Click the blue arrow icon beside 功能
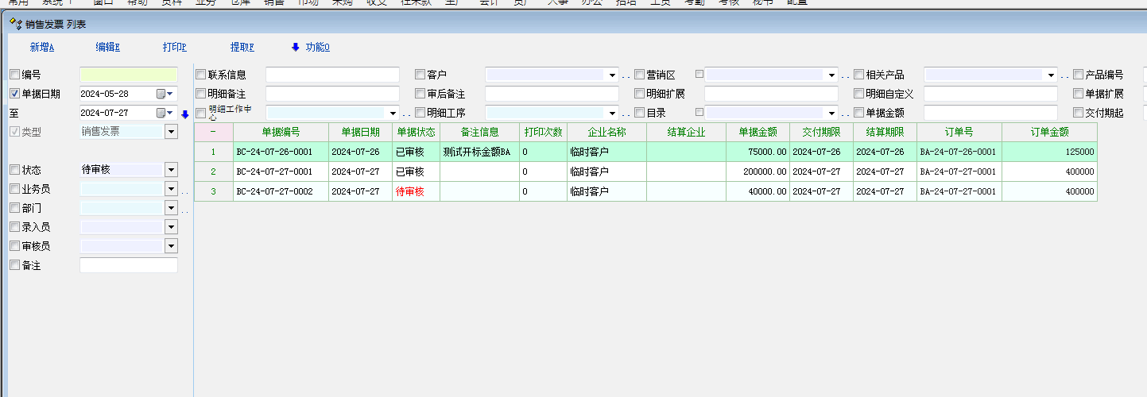 [x=296, y=47]
